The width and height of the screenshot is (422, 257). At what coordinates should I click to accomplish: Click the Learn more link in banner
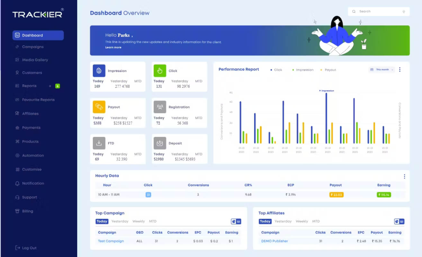113,48
